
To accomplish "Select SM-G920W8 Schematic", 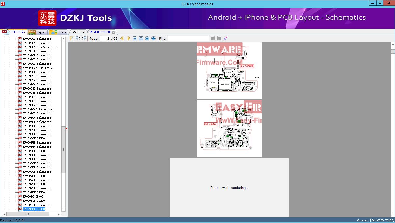I will coord(38,68).
